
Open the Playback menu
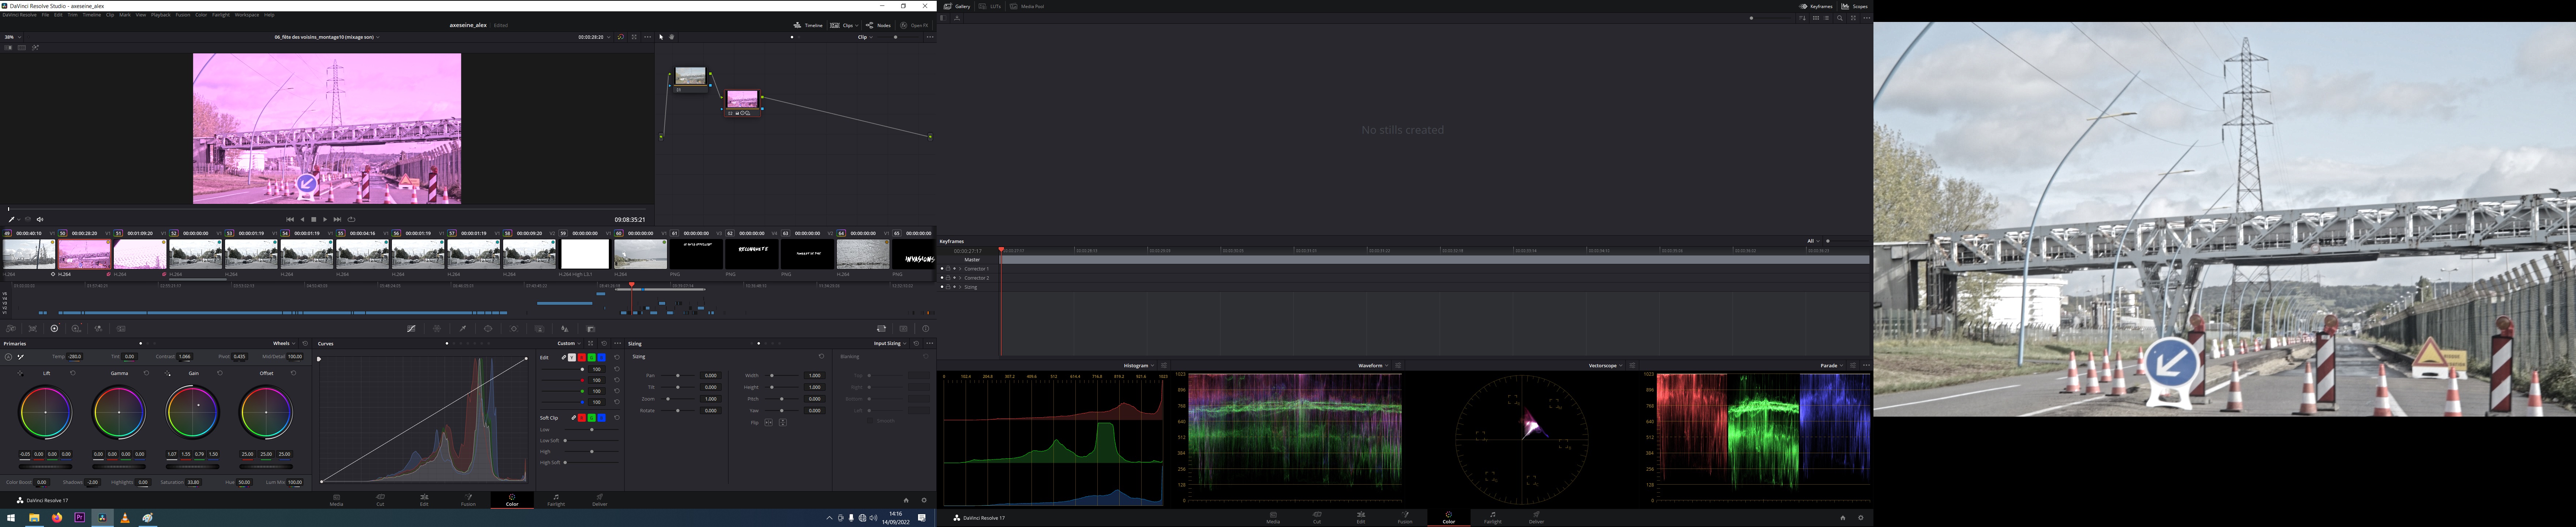[161, 15]
